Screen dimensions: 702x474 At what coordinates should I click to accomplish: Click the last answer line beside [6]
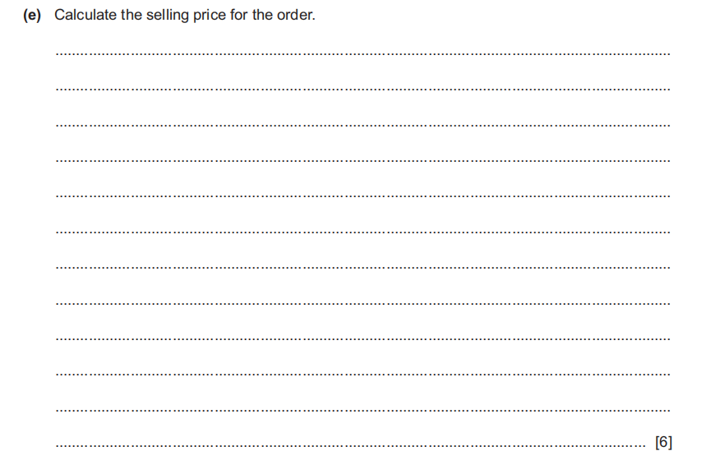[x=349, y=448]
